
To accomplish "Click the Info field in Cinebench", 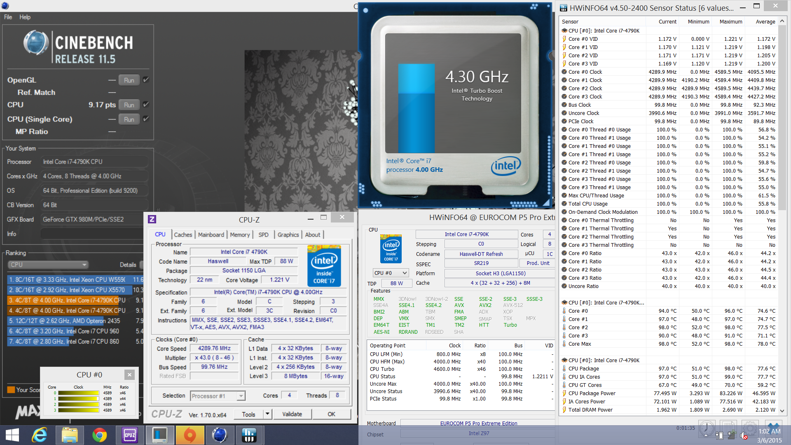I will [x=92, y=234].
